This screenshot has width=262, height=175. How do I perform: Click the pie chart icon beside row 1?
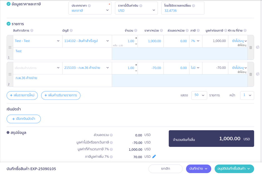[x=258, y=47]
